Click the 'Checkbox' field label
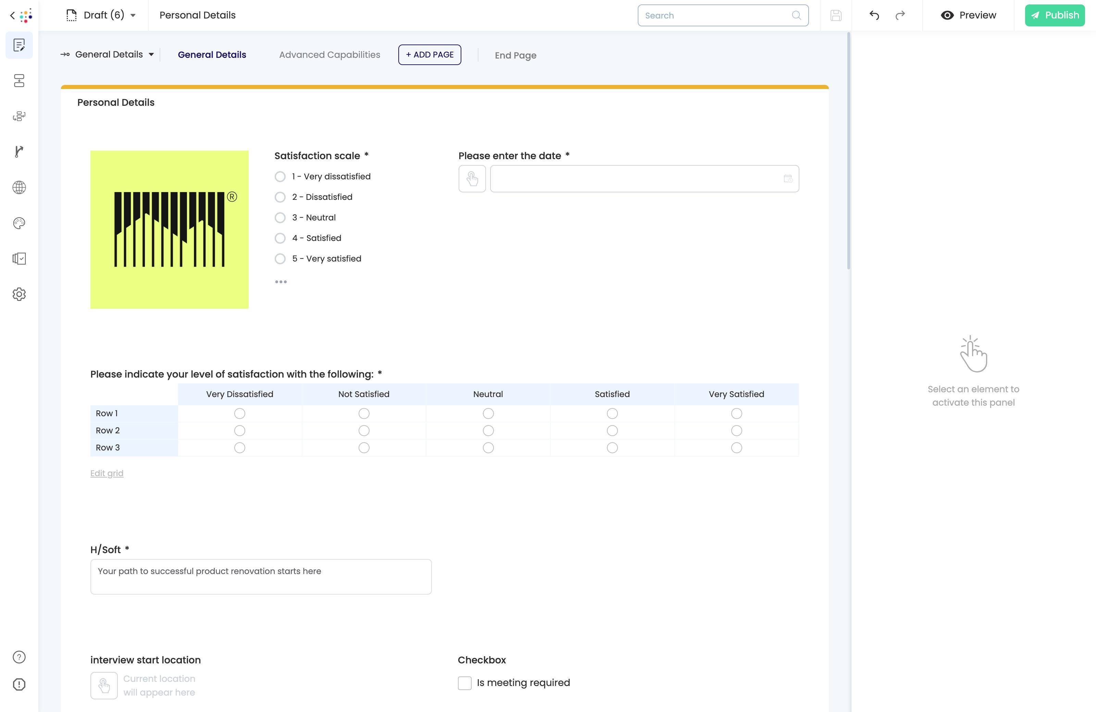1096x712 pixels. pos(482,660)
